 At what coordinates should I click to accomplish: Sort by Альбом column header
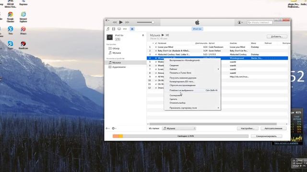(233, 43)
